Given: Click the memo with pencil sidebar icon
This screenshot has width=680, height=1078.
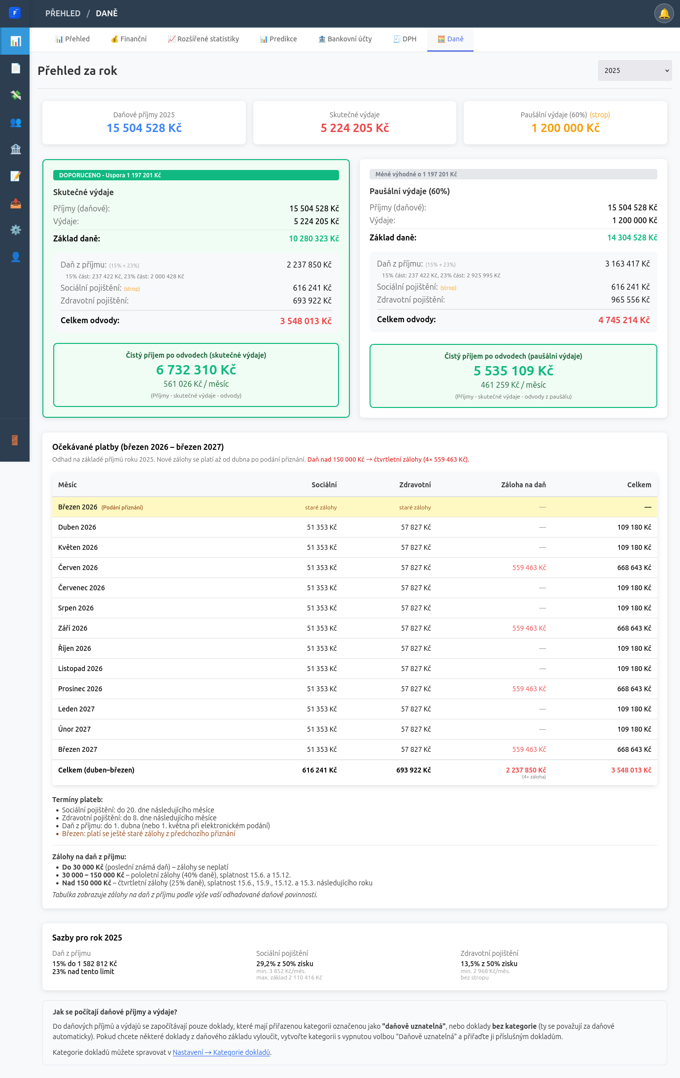Looking at the screenshot, I should (x=15, y=176).
